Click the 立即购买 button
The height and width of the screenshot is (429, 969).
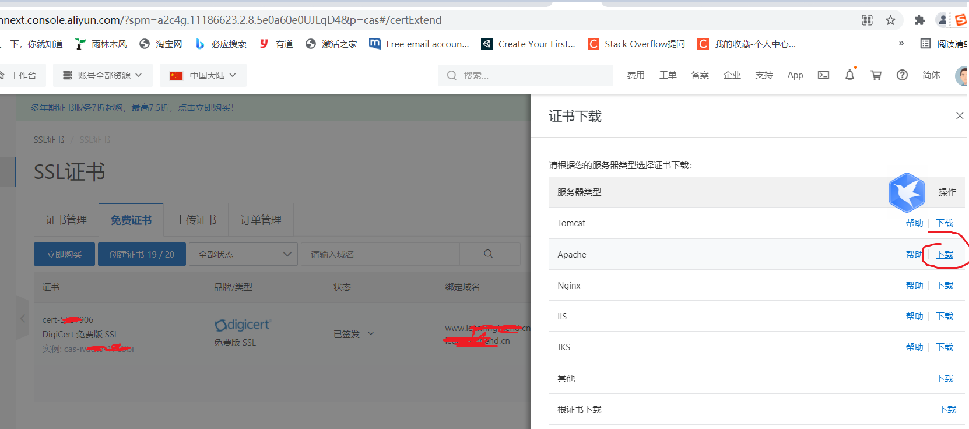point(64,254)
